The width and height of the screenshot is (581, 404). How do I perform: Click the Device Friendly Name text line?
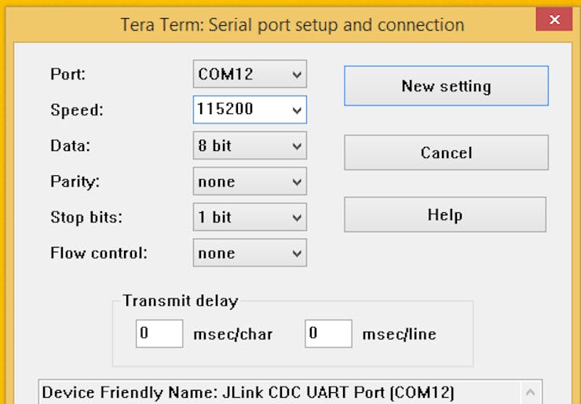248,392
